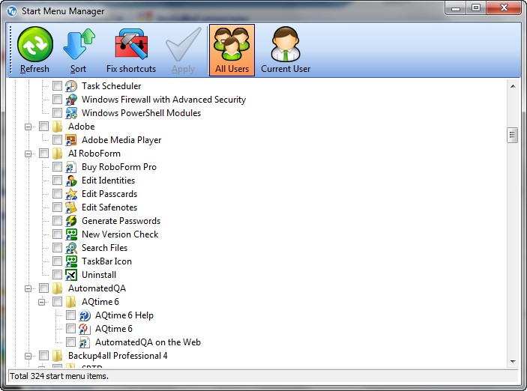Screen dimensions: 527x391
Task: Click the greyed Apply checkmark icon
Action: pos(183,44)
